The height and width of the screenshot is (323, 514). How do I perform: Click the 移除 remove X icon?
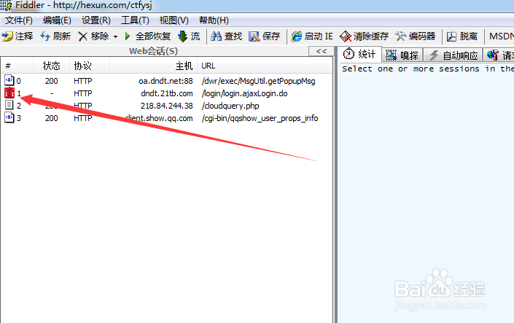[83, 36]
